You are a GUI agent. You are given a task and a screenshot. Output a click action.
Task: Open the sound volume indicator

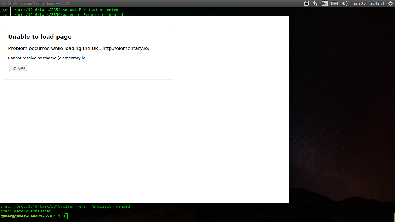pyautogui.click(x=344, y=3)
